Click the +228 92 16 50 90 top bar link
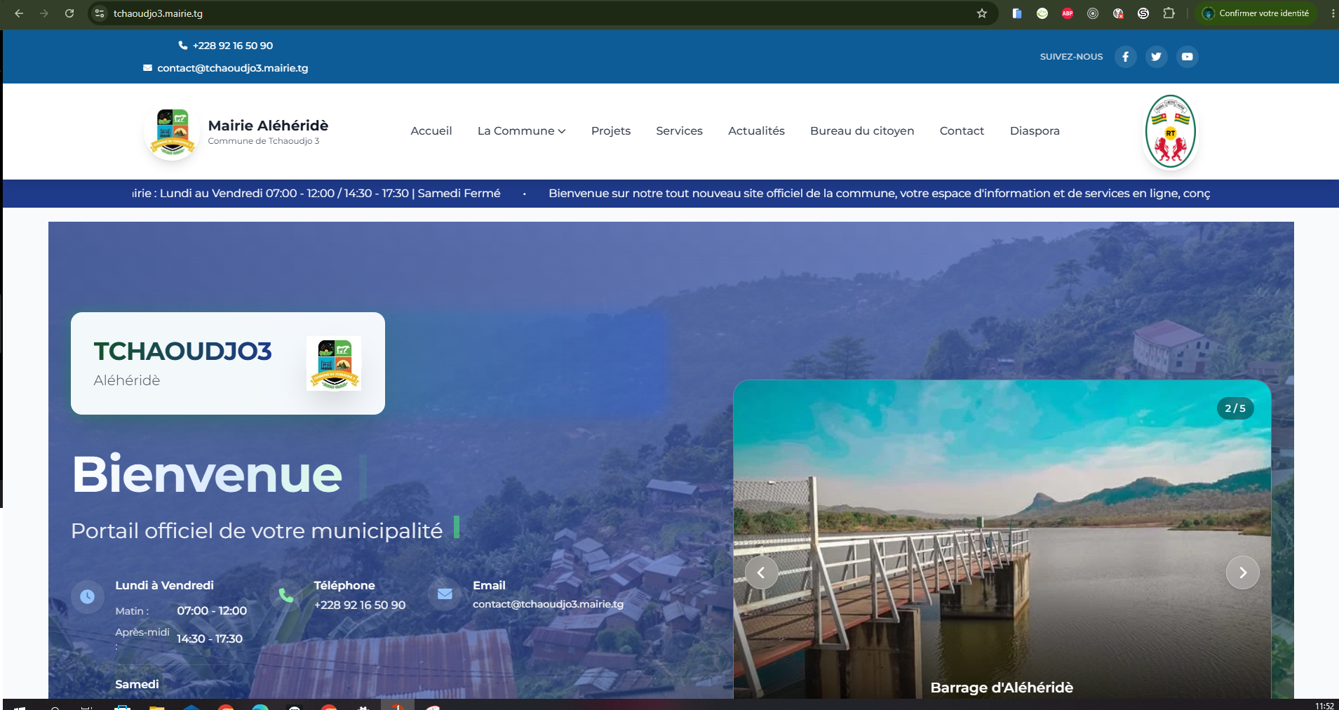The height and width of the screenshot is (710, 1339). pyautogui.click(x=233, y=46)
